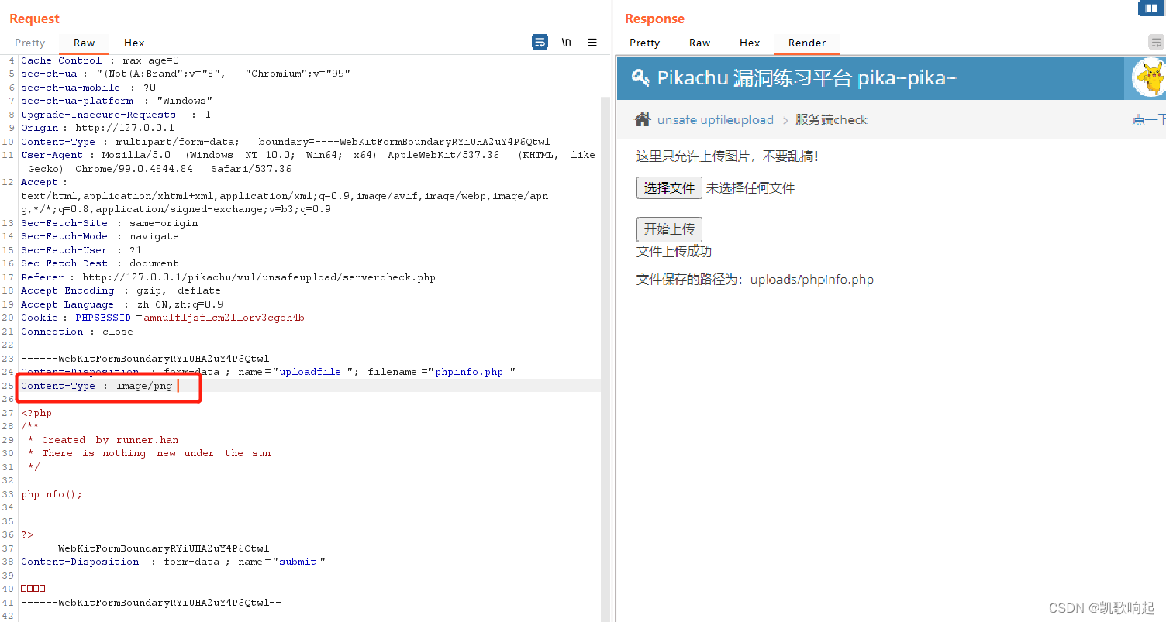
Task: Click the Connection: close header
Action: (x=77, y=332)
